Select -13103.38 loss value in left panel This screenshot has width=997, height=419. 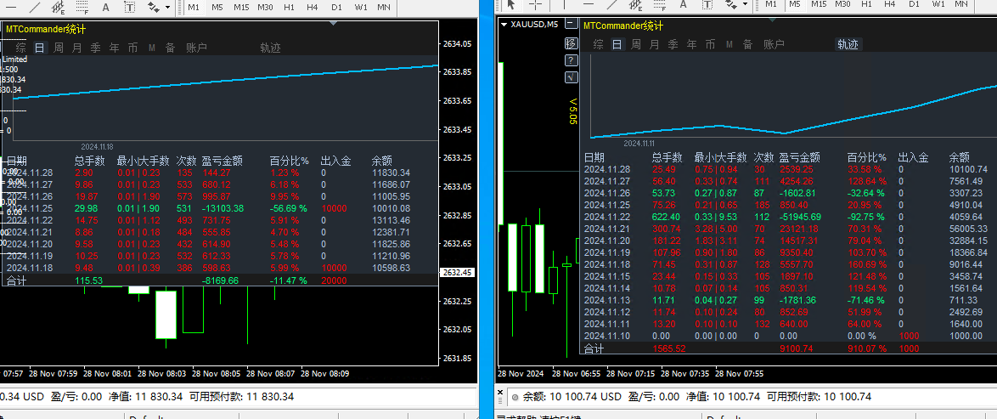pos(222,207)
